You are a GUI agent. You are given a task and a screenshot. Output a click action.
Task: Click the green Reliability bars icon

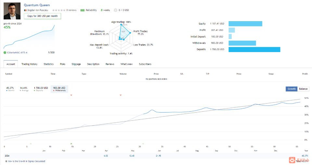coord(82,10)
